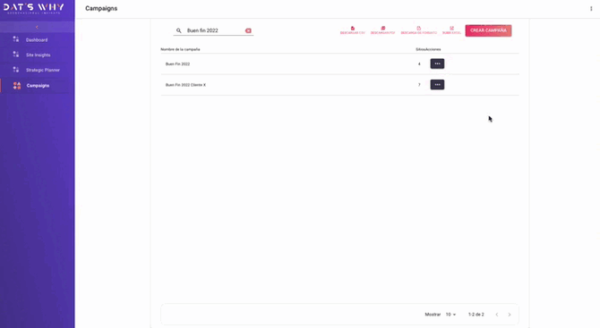600x328 pixels.
Task: Click the magnifying glass search icon
Action: (179, 30)
